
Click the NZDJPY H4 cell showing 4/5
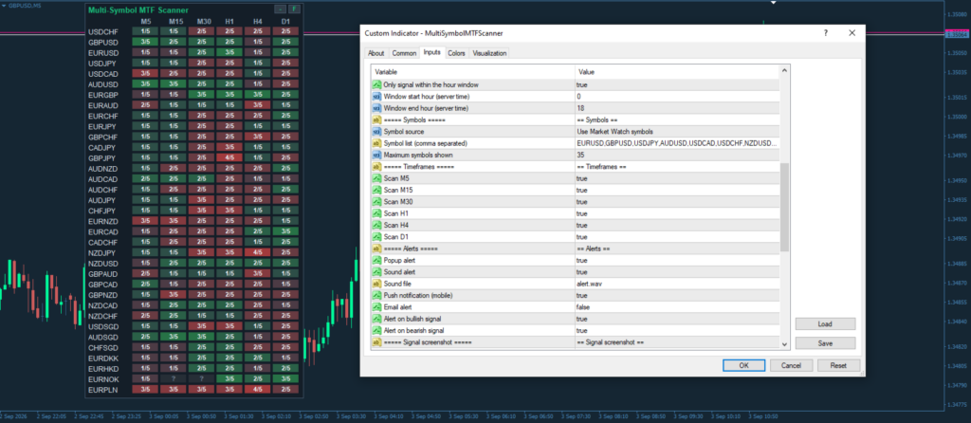pyautogui.click(x=257, y=252)
